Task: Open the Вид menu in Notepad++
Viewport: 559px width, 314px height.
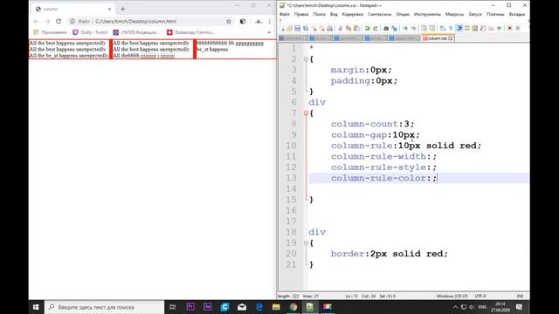Action: tap(334, 14)
